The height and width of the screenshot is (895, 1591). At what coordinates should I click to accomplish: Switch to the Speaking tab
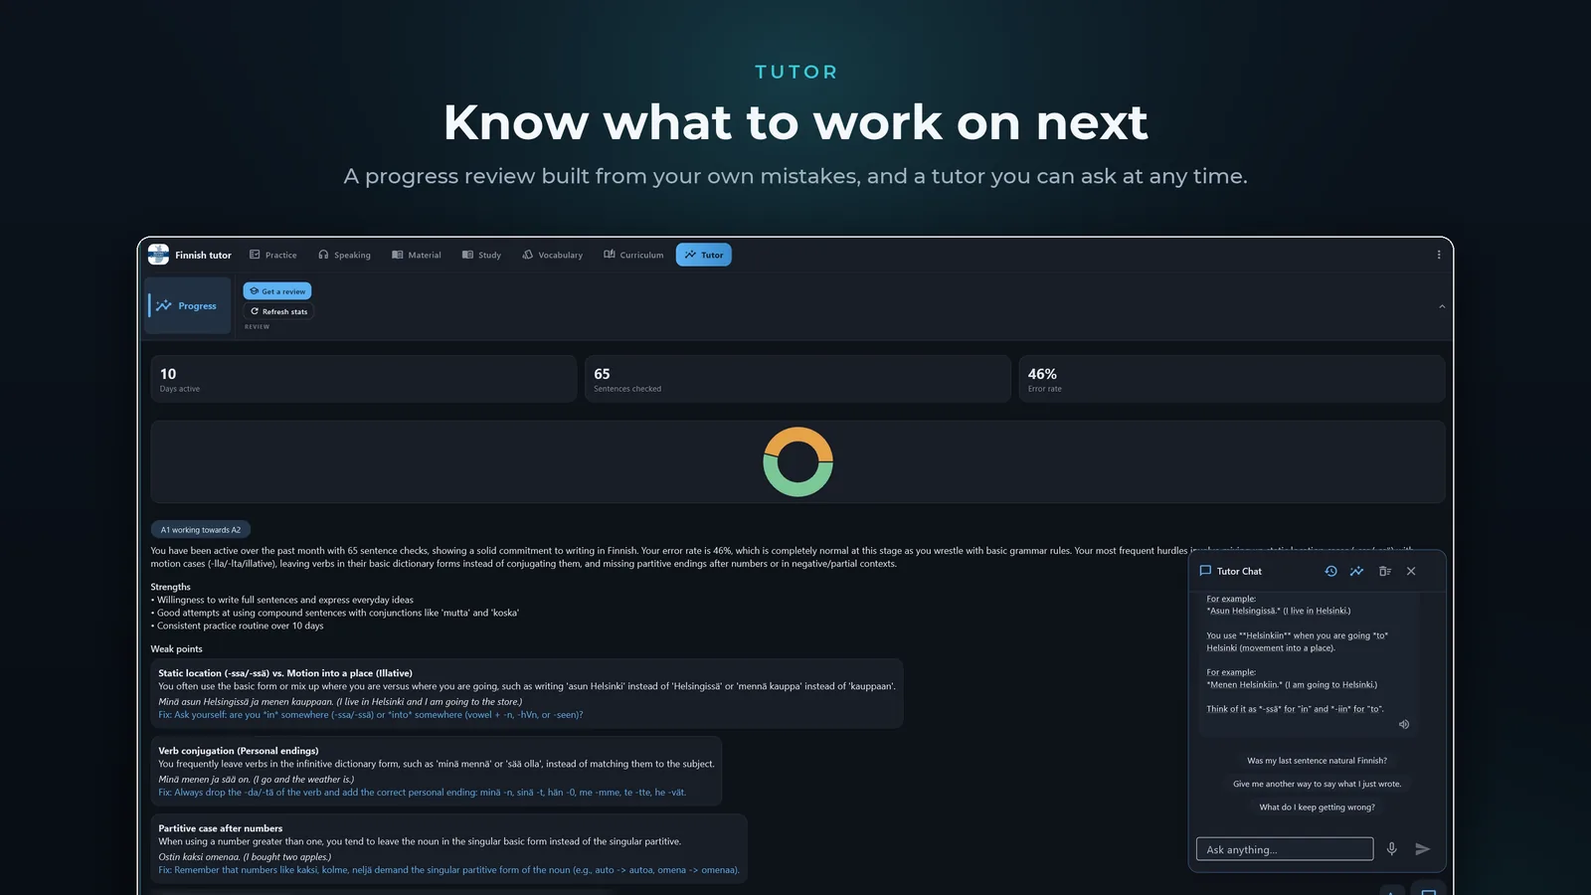(x=344, y=255)
